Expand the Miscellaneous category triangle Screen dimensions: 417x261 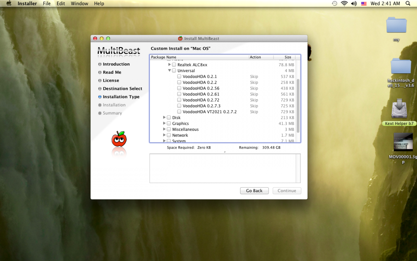click(164, 129)
